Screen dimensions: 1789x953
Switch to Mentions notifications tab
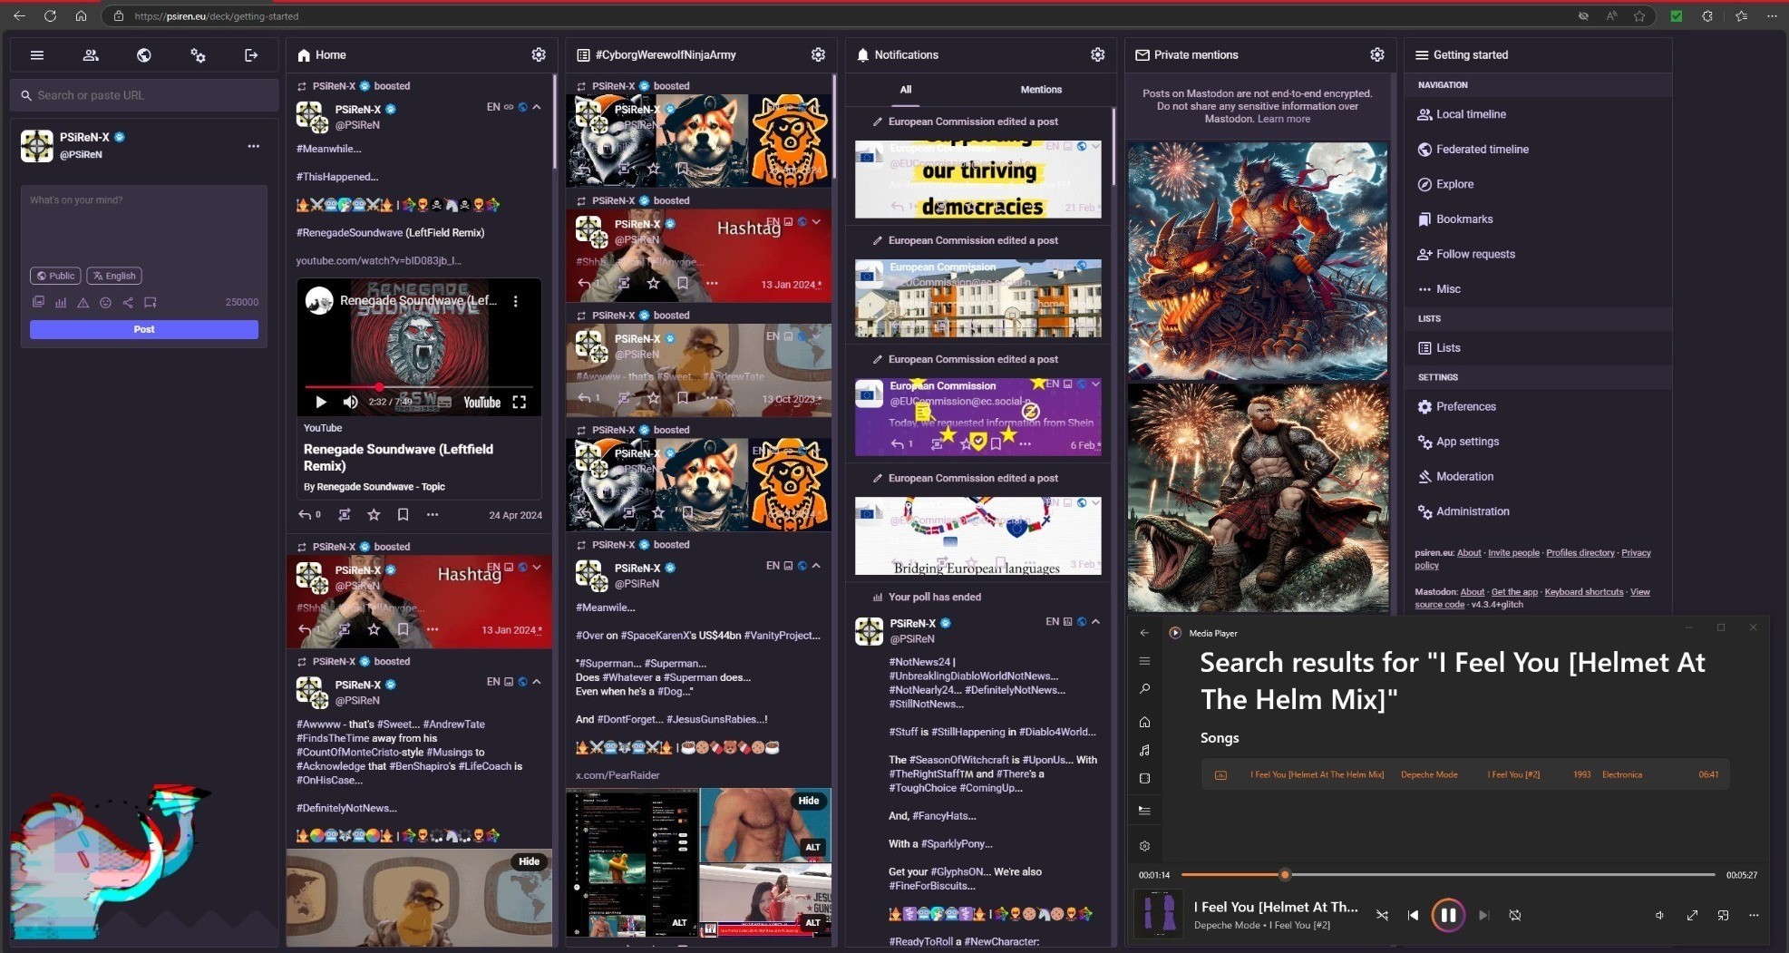pos(1041,90)
